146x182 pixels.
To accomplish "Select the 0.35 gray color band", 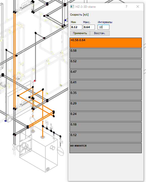I will pos(106,95).
